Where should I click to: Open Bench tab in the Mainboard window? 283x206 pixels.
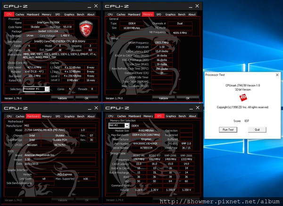click(81, 116)
